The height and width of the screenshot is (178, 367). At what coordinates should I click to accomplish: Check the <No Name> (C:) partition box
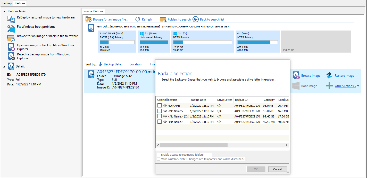[160, 116]
